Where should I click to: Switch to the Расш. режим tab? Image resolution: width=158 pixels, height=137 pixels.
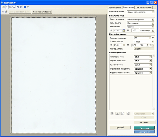129,7
